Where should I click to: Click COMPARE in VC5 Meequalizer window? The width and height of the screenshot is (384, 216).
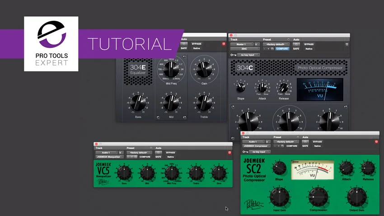click(x=145, y=157)
